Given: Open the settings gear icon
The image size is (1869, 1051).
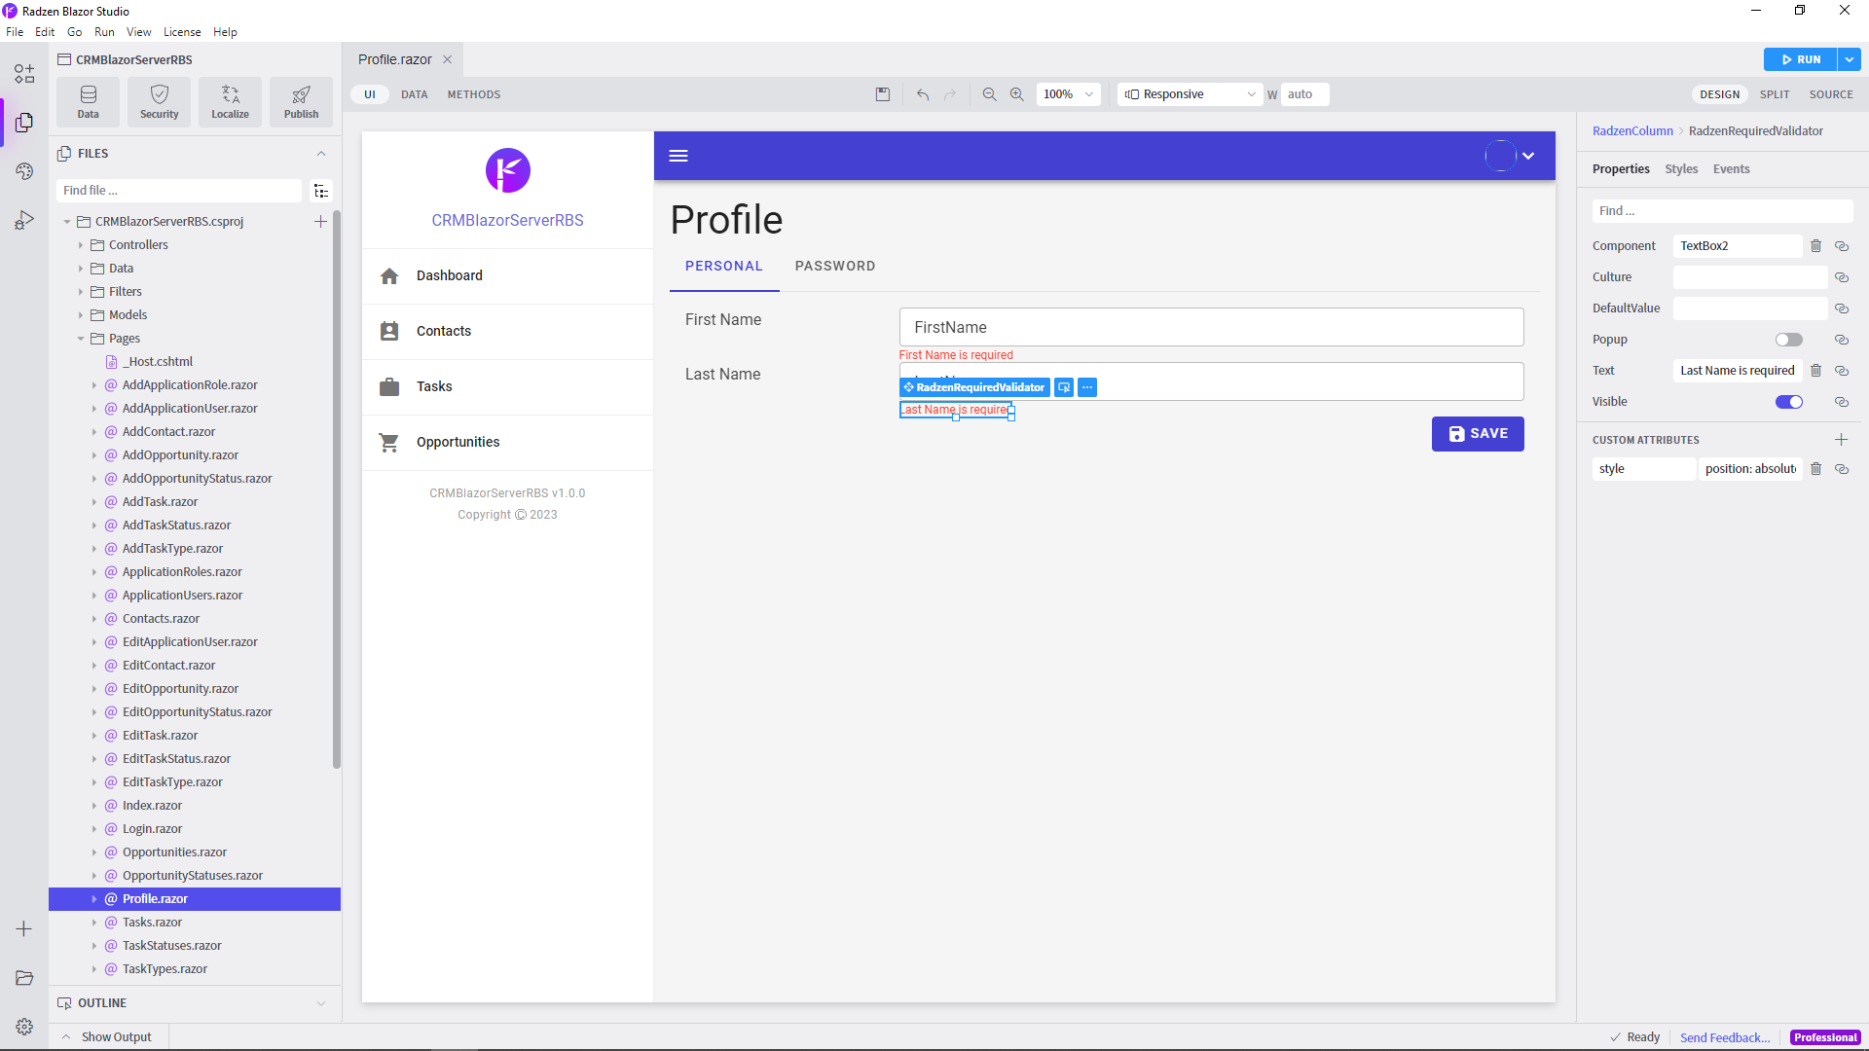Looking at the screenshot, I should coord(24,1027).
